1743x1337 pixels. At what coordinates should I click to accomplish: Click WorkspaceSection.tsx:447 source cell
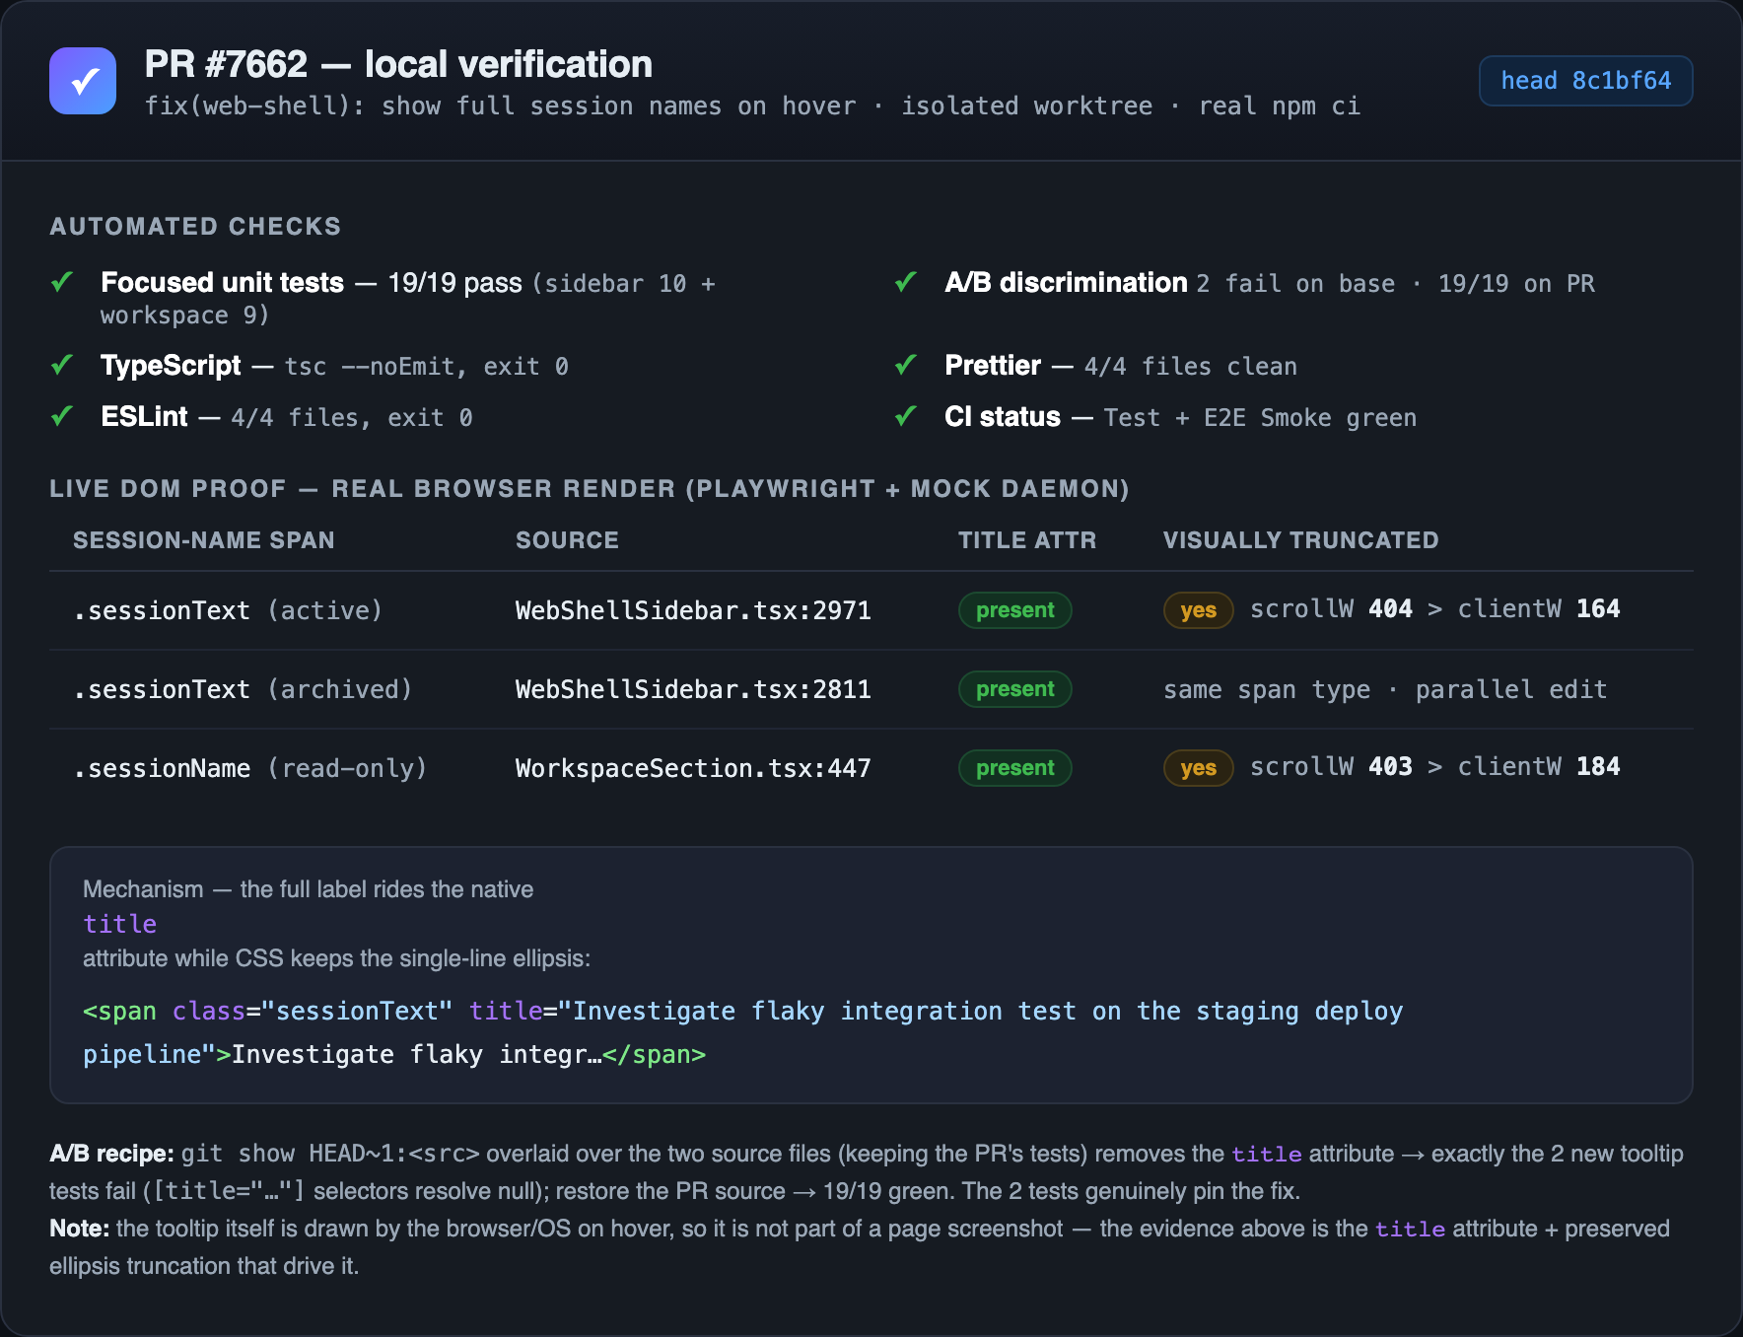[x=693, y=768]
